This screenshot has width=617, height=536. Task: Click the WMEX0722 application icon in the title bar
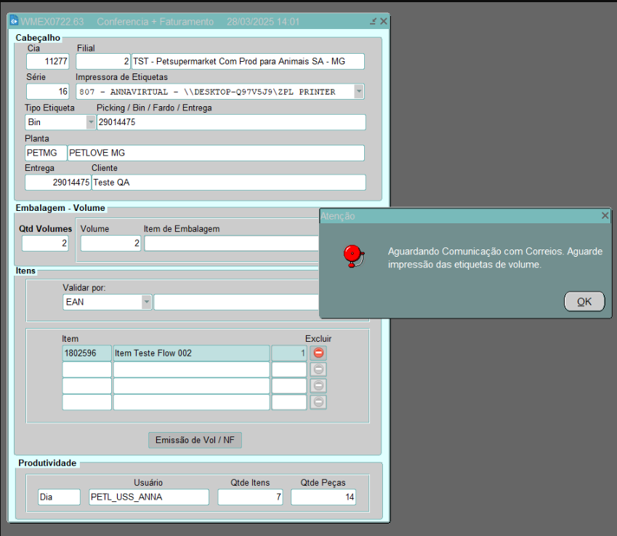click(x=14, y=22)
